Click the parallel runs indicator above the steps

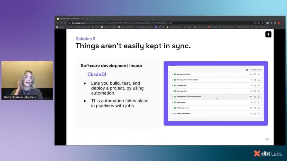254,70
